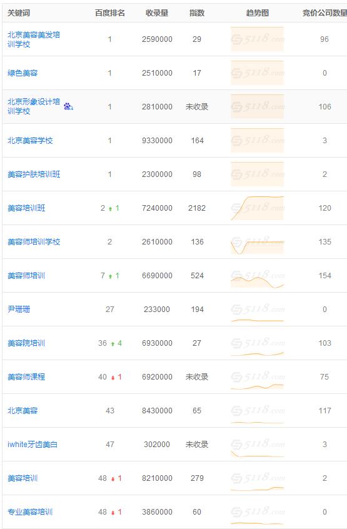The image size is (347, 529).
Task: Click red down arrow in 美容培训 row
Action: (113, 479)
